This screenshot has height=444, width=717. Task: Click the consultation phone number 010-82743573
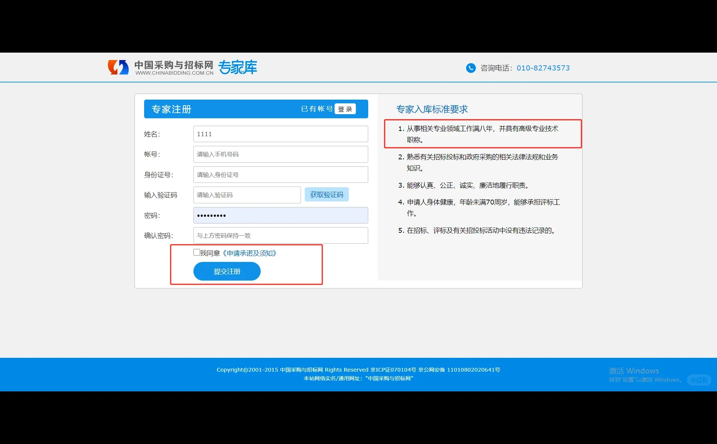(543, 68)
